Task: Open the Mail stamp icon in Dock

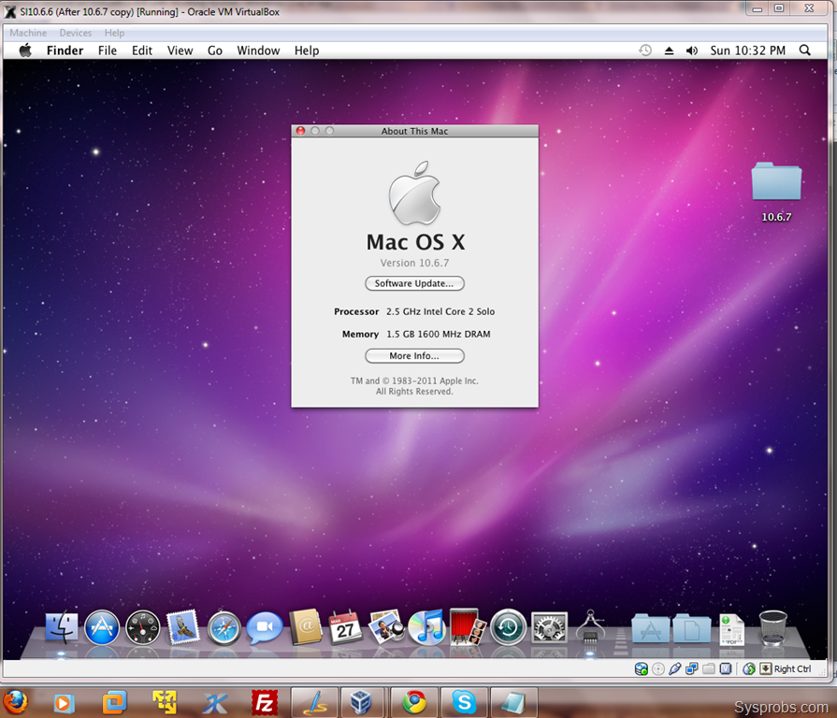Action: point(183,626)
